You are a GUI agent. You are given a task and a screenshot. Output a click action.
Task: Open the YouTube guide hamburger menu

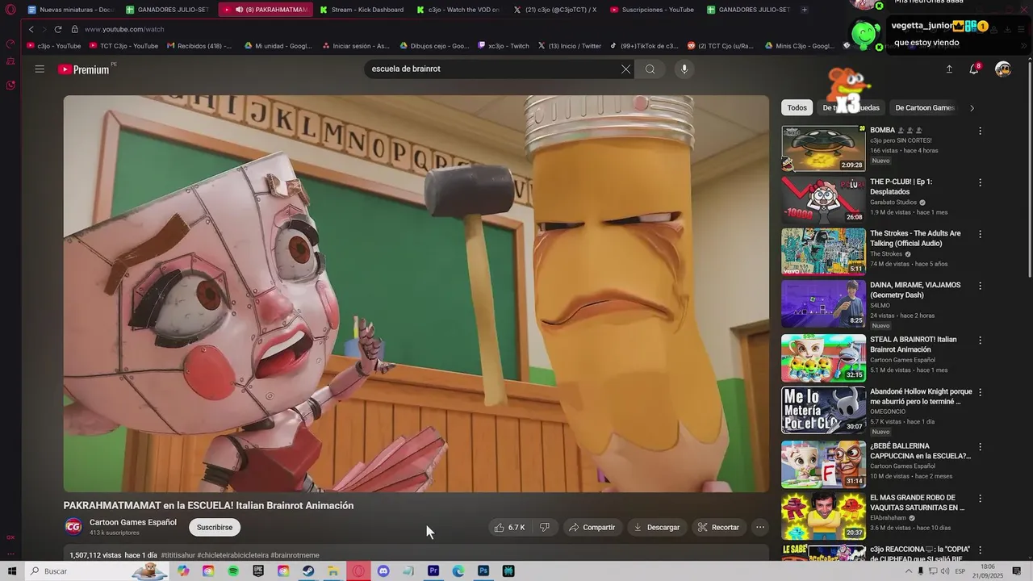pyautogui.click(x=40, y=69)
